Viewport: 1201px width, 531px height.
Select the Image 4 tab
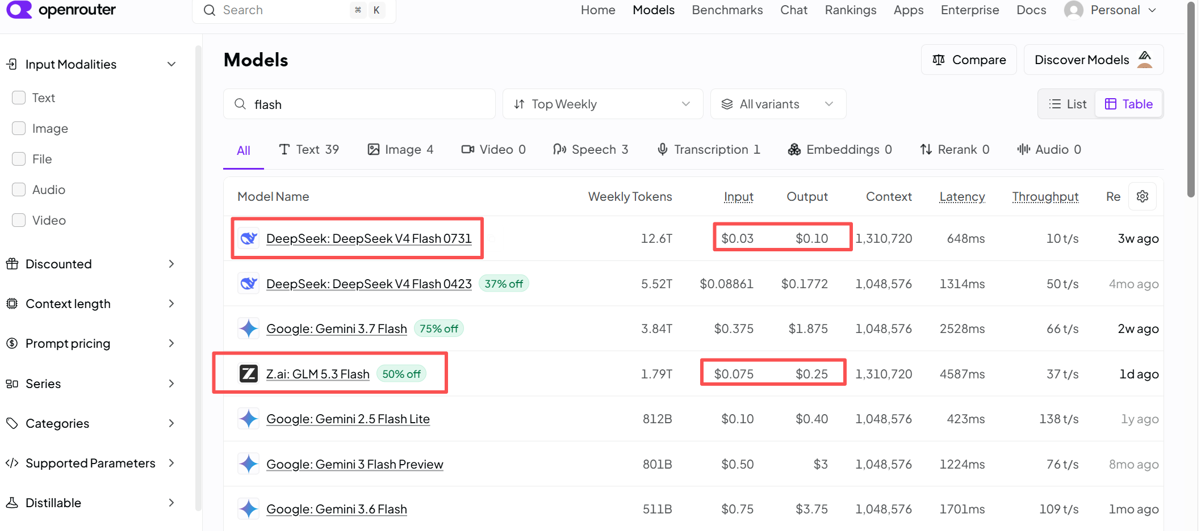[400, 149]
